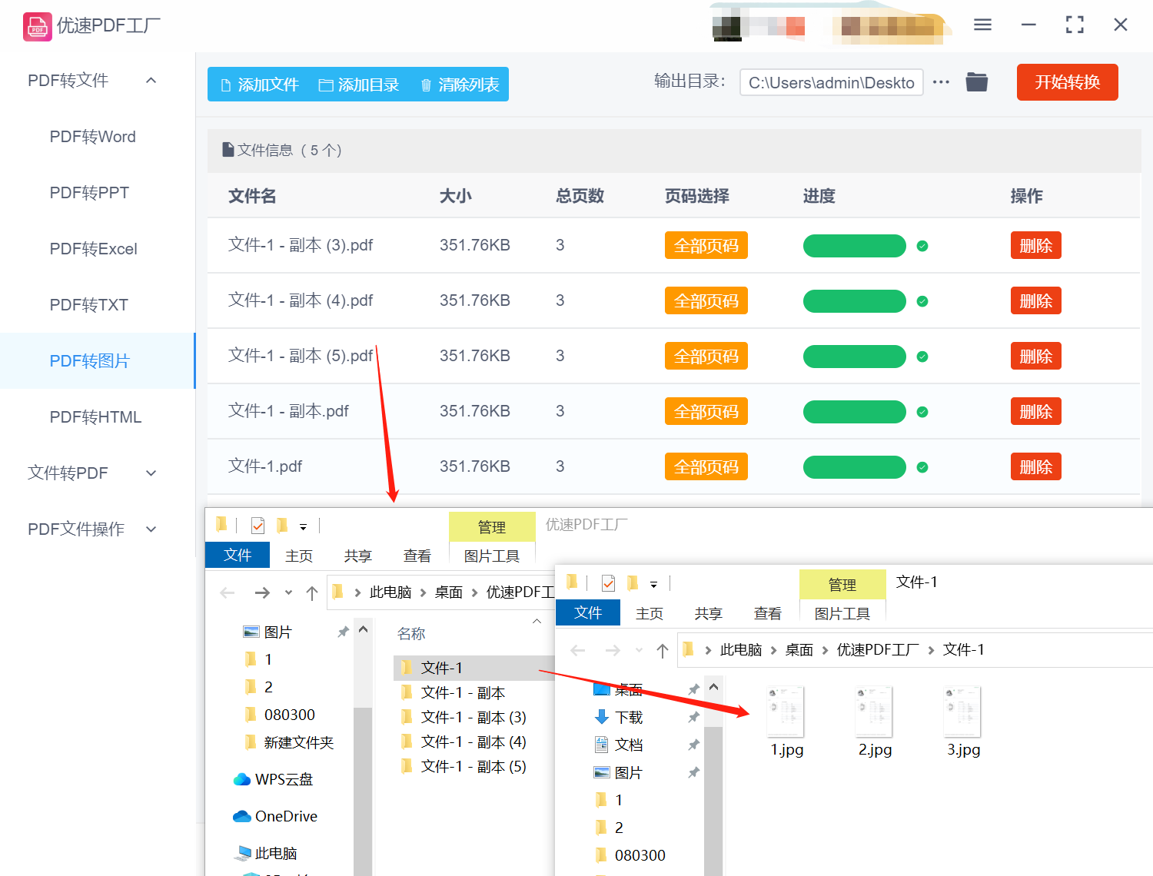Image resolution: width=1153 pixels, height=876 pixels.
Task: Click Up arrow in 优速PDF工厂 Explorer window
Action: [312, 592]
